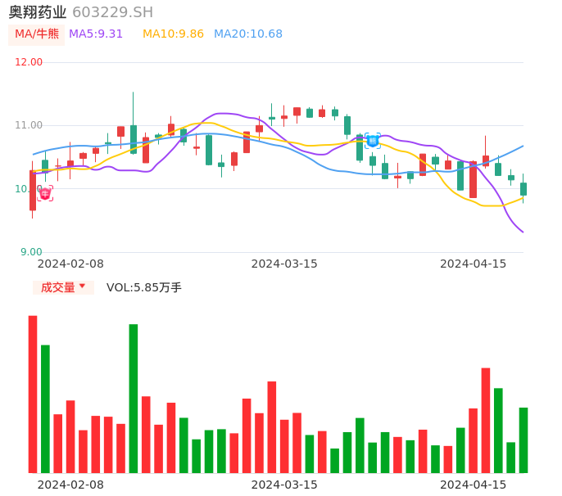The height and width of the screenshot is (496, 562).
Task: Open the 成交量 indicator dropdown
Action: pos(63,287)
